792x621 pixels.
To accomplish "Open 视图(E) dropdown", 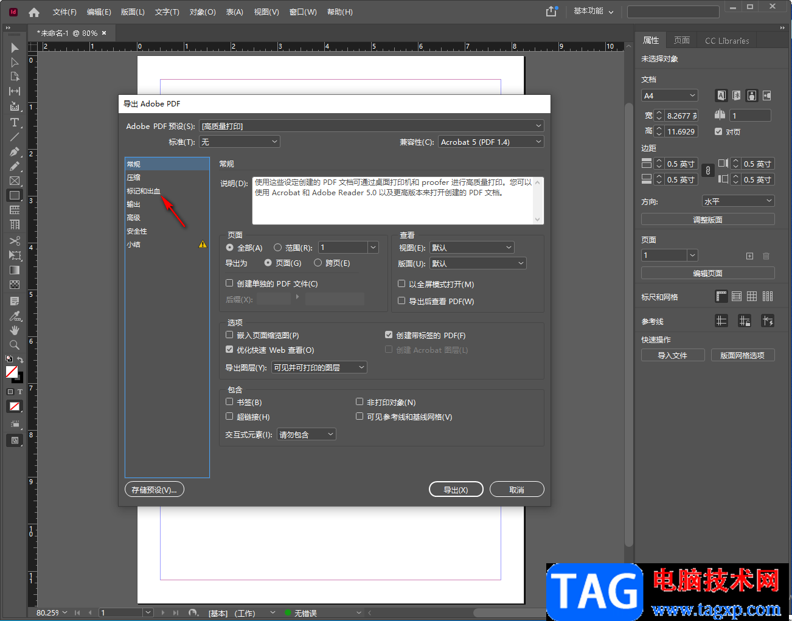I will [472, 248].
